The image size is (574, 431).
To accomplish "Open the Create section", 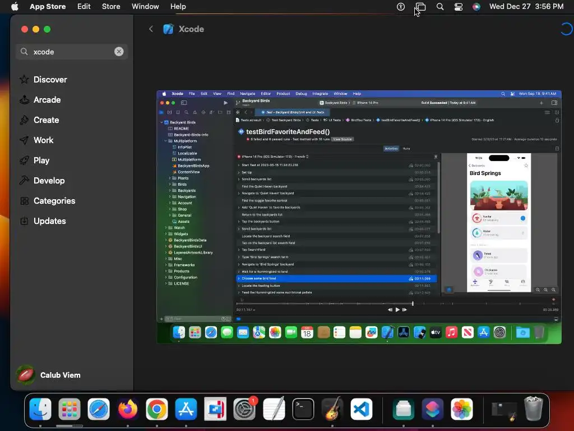I will pyautogui.click(x=46, y=120).
